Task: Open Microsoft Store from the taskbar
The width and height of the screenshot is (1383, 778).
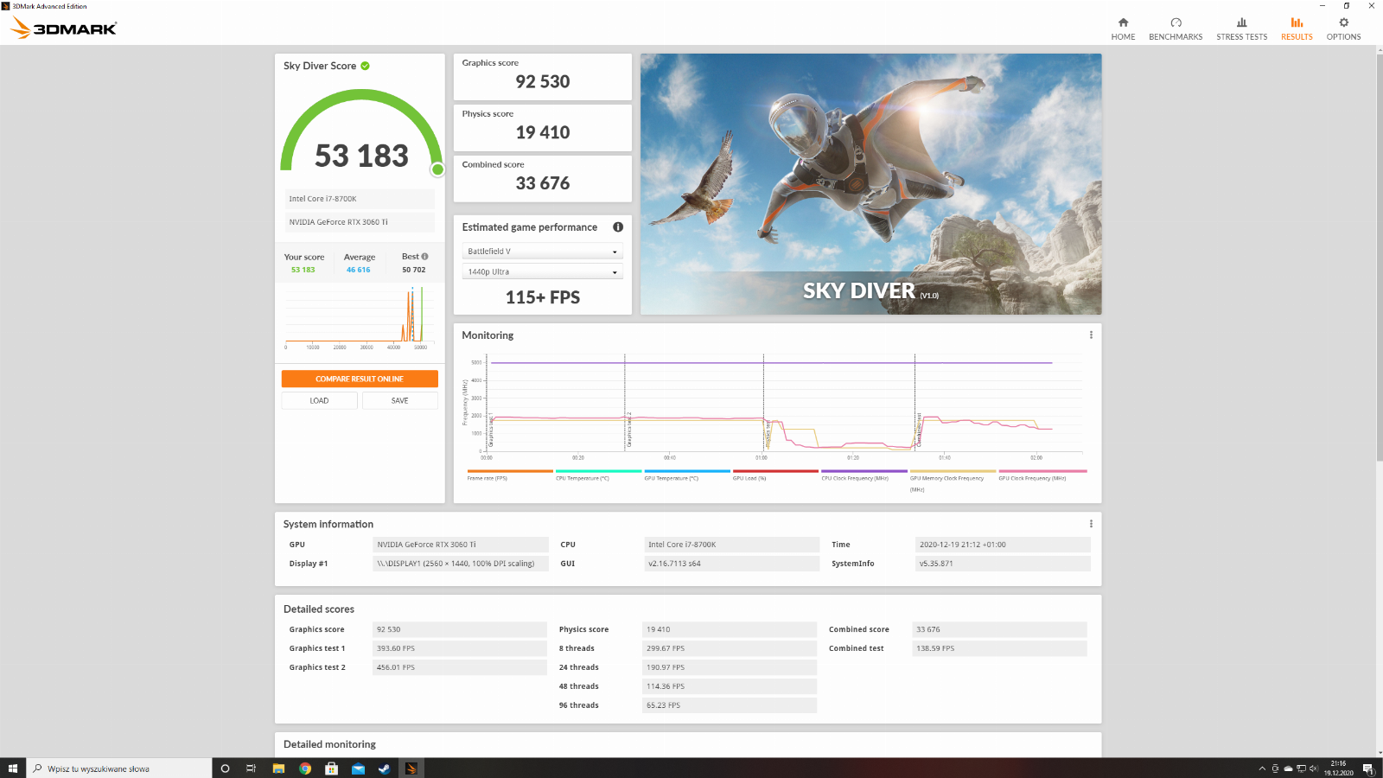Action: point(331,768)
